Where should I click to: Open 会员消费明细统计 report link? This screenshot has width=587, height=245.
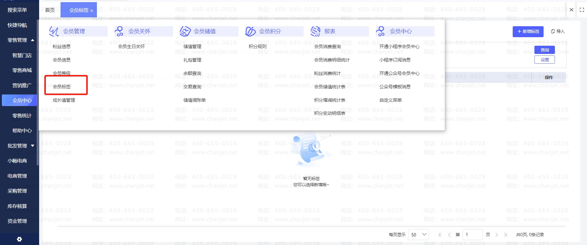tap(332, 60)
